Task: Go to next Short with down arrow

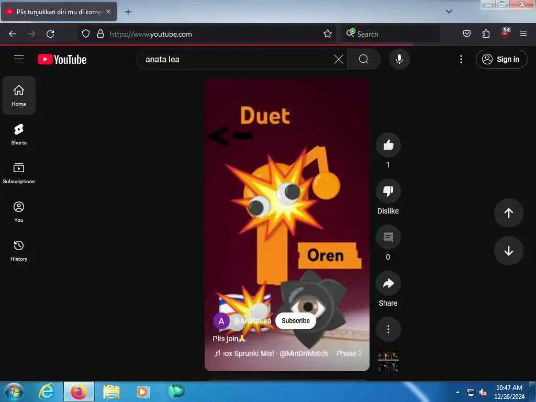Action: 508,251
